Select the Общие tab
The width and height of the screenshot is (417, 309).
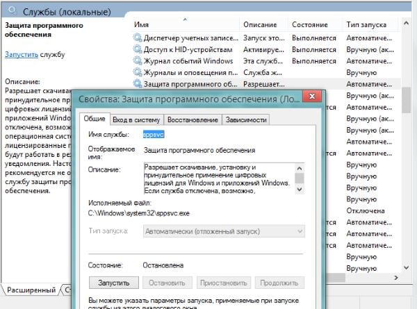tap(94, 119)
